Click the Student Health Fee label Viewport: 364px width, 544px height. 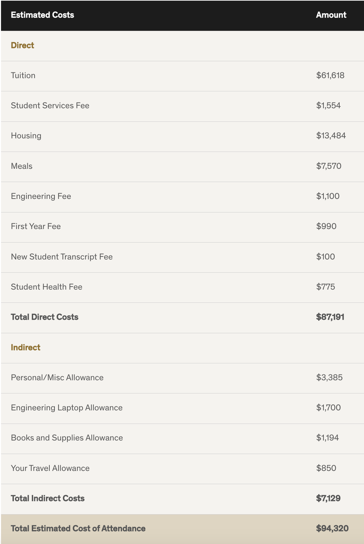[x=47, y=287]
